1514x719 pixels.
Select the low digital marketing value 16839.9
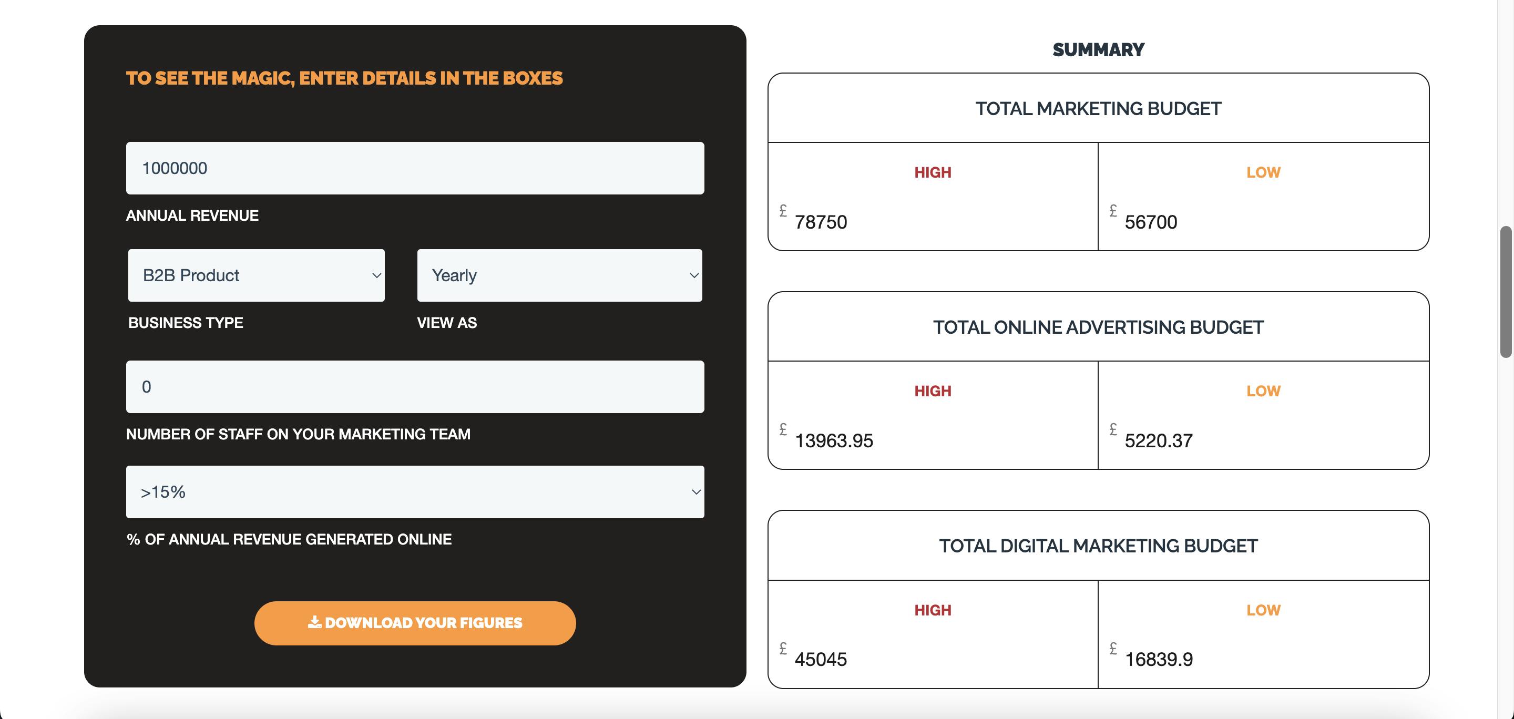1159,659
